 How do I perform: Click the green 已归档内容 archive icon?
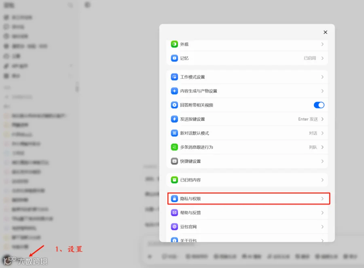[x=174, y=180]
